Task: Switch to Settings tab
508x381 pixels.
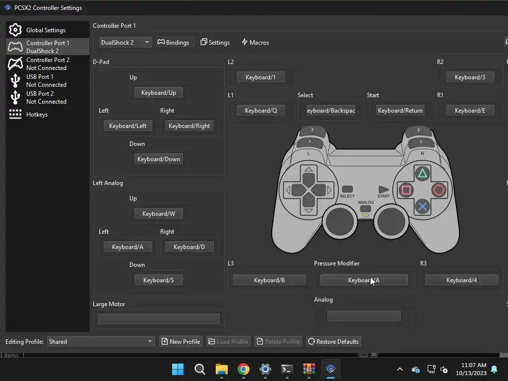Action: click(x=215, y=43)
